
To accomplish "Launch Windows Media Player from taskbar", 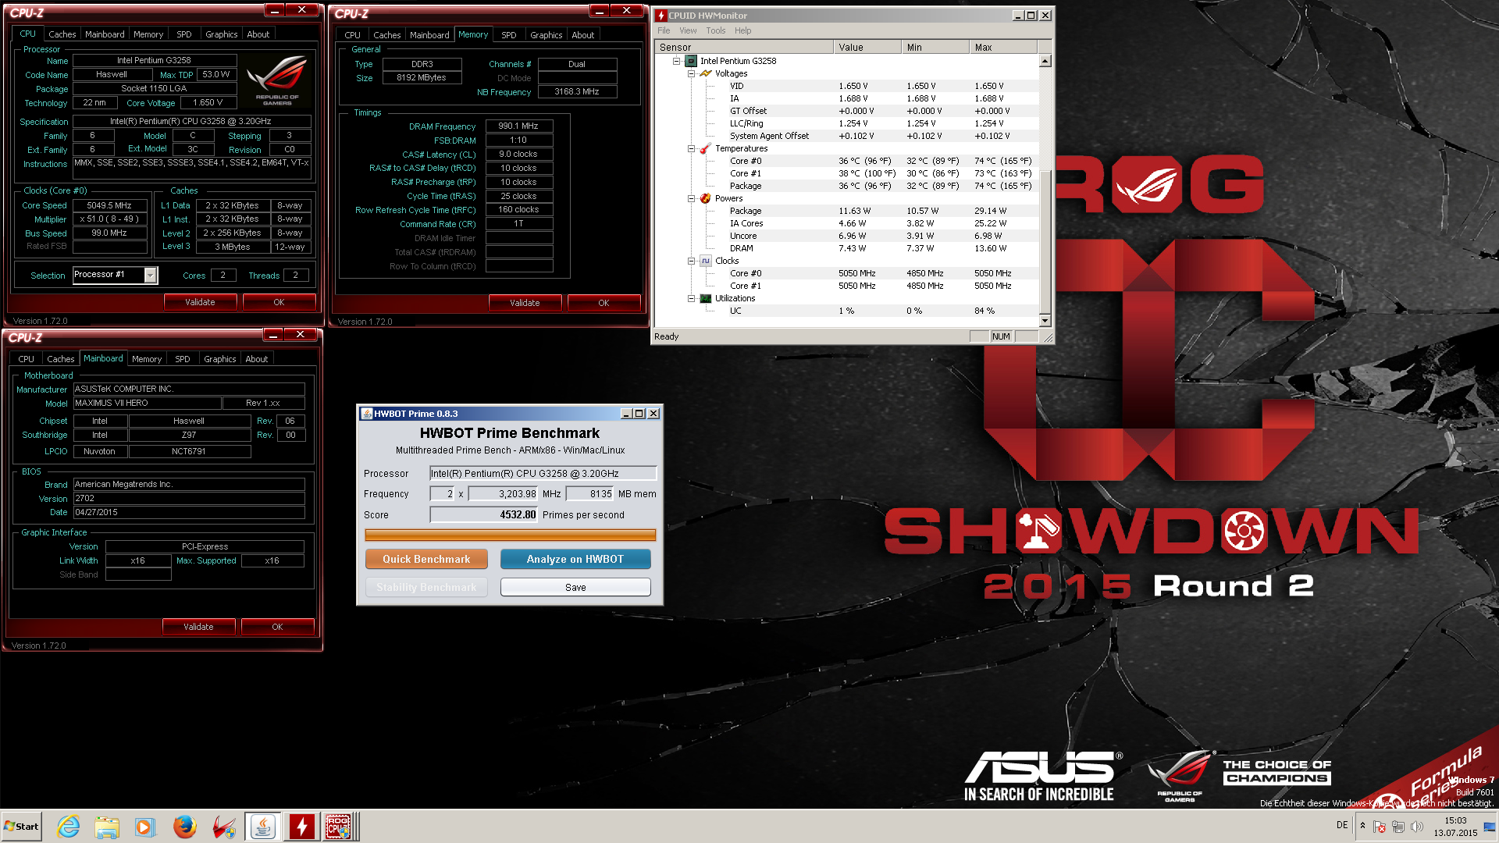I will click(x=145, y=827).
